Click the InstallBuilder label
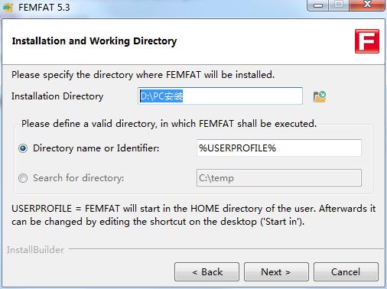The image size is (387, 289). [35, 250]
